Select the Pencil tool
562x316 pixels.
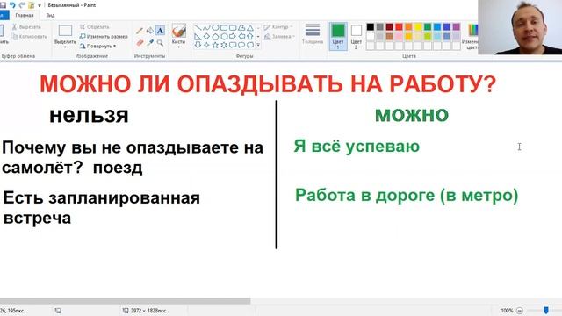click(140, 32)
